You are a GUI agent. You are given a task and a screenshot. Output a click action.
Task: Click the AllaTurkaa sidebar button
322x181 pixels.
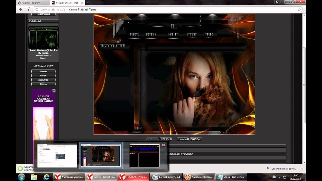point(43,80)
